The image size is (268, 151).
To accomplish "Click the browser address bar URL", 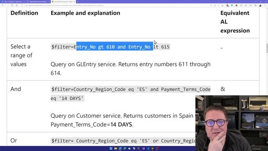I will pyautogui.click(x=64, y=5).
